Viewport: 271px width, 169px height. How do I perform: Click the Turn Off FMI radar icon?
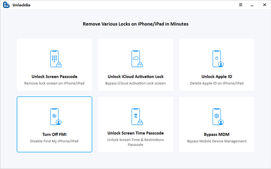pos(55,116)
